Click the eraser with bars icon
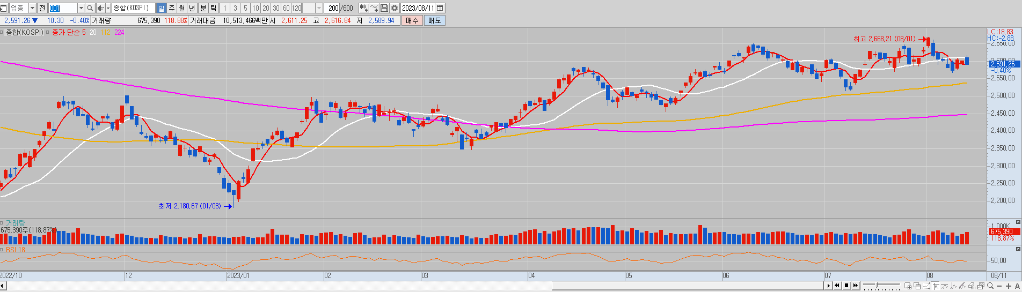 [972, 286]
